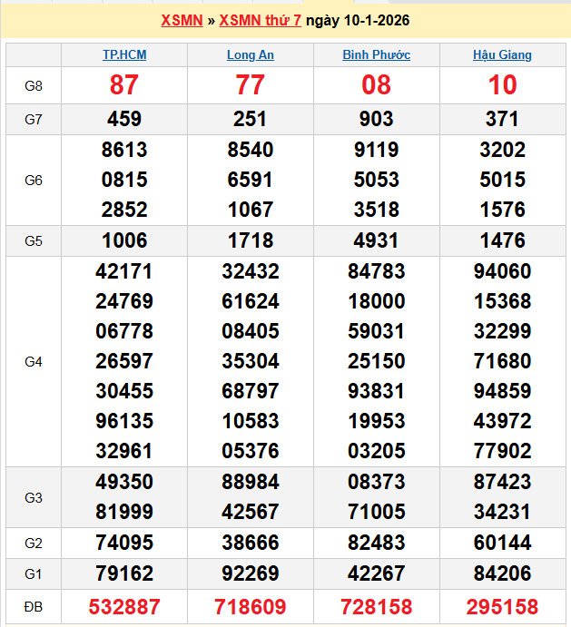Click the G8 result 87 for TP.HCM
The width and height of the screenshot is (571, 627).
coord(124,85)
